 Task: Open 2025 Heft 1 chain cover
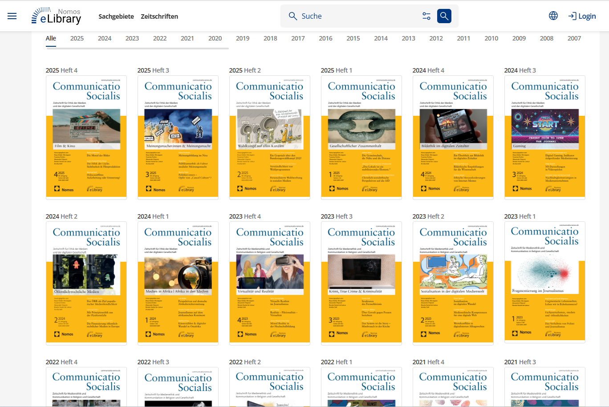coord(361,137)
